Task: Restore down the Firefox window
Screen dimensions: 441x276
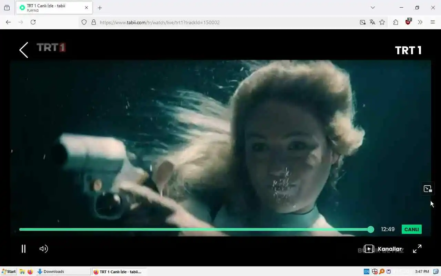Action: (417, 8)
